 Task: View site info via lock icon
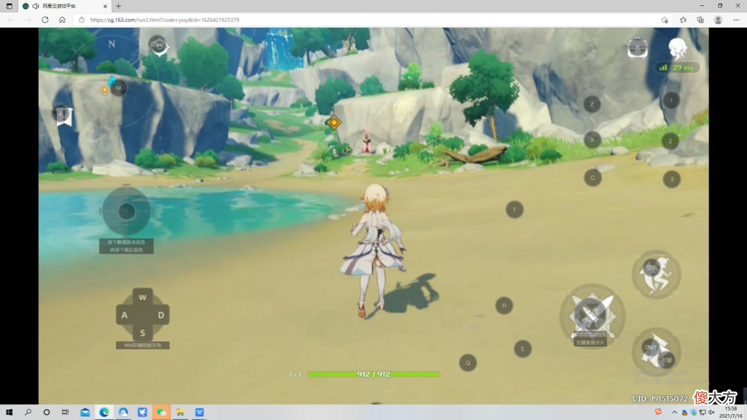click(x=82, y=19)
